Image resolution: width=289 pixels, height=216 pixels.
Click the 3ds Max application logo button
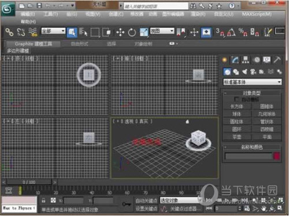tap(8, 9)
